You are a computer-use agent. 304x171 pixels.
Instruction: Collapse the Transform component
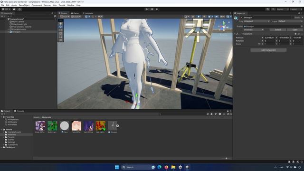point(235,34)
